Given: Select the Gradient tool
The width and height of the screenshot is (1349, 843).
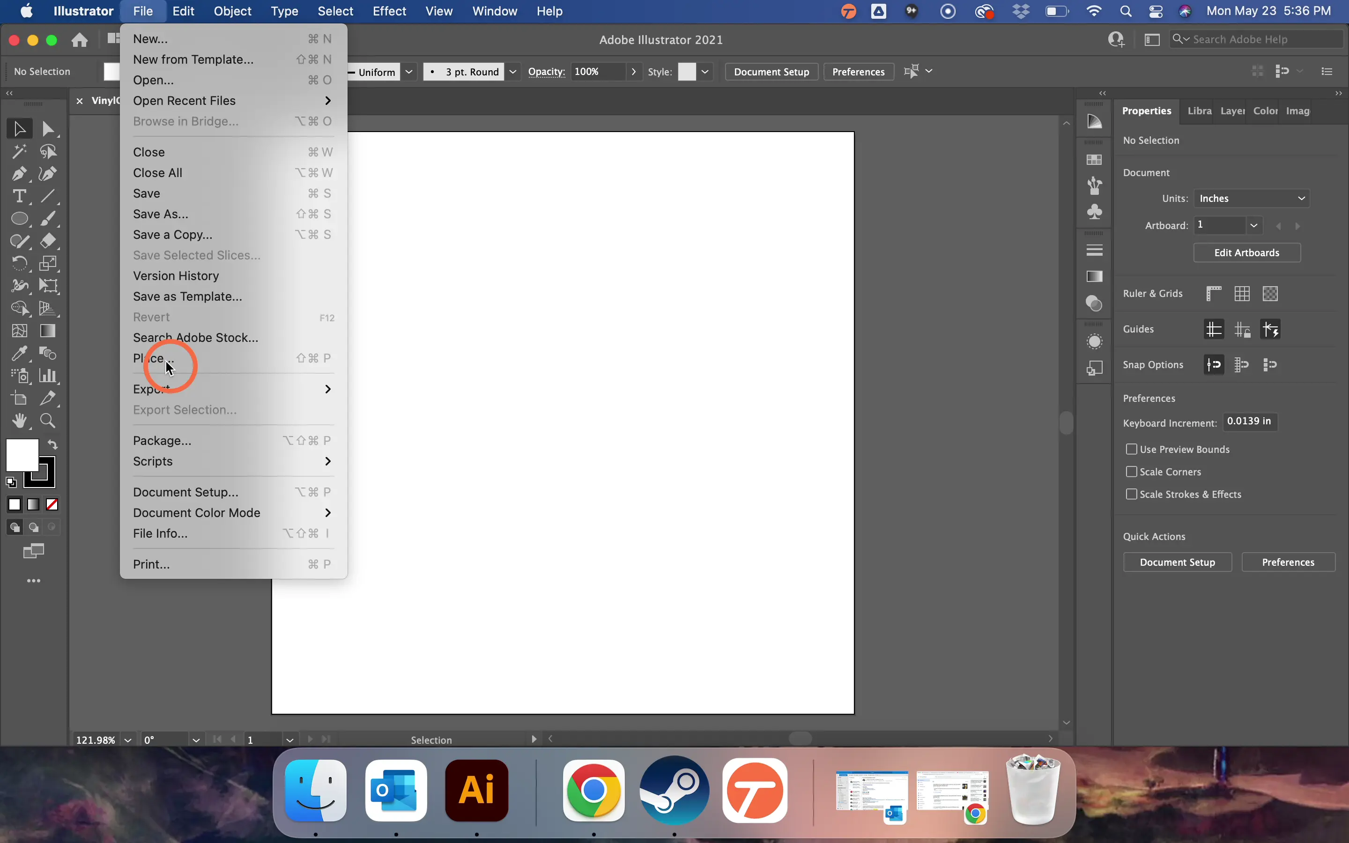Looking at the screenshot, I should (49, 331).
